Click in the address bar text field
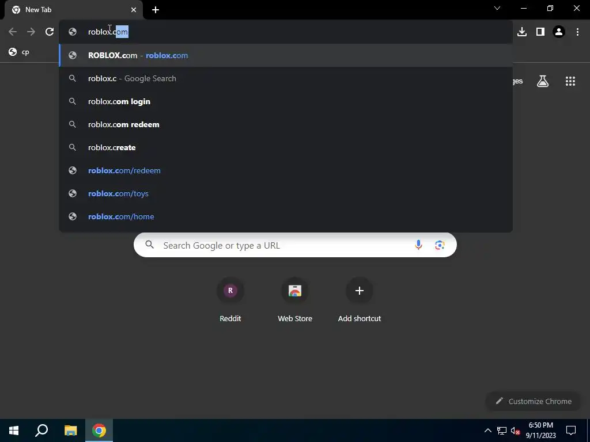The height and width of the screenshot is (442, 590). [x=286, y=32]
